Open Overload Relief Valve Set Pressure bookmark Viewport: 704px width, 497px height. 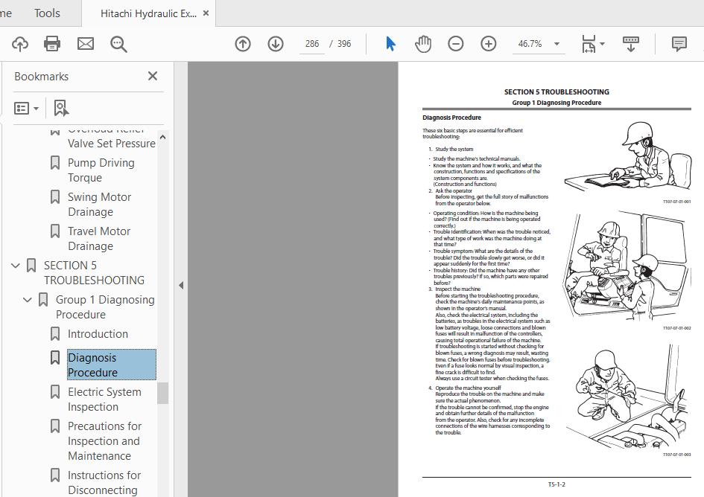coord(111,137)
